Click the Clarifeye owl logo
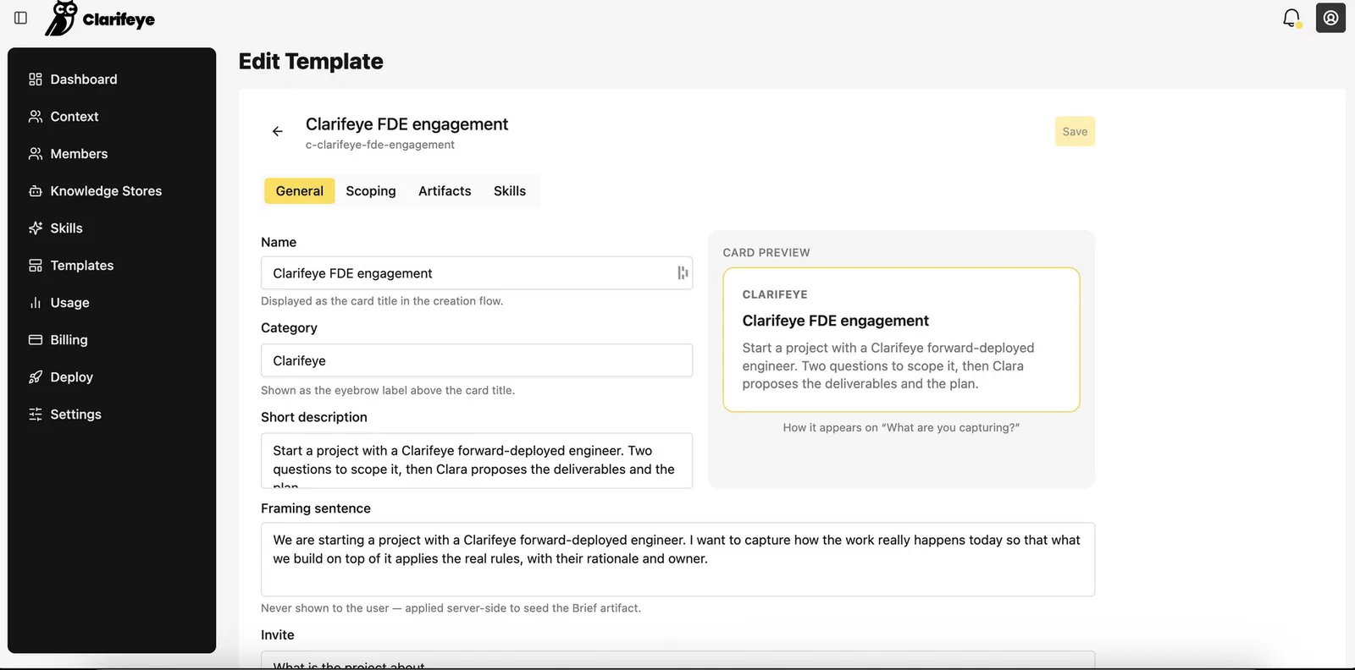The image size is (1355, 670). 100,19
